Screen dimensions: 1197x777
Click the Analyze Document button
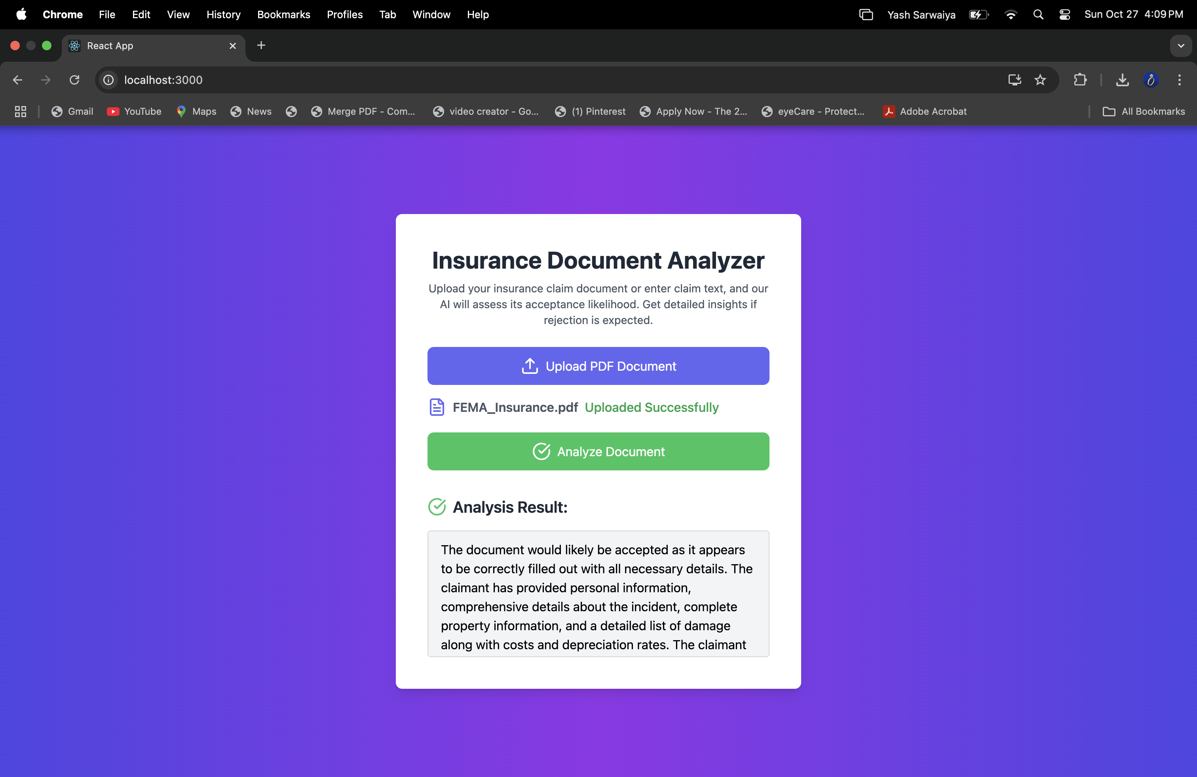click(x=598, y=451)
